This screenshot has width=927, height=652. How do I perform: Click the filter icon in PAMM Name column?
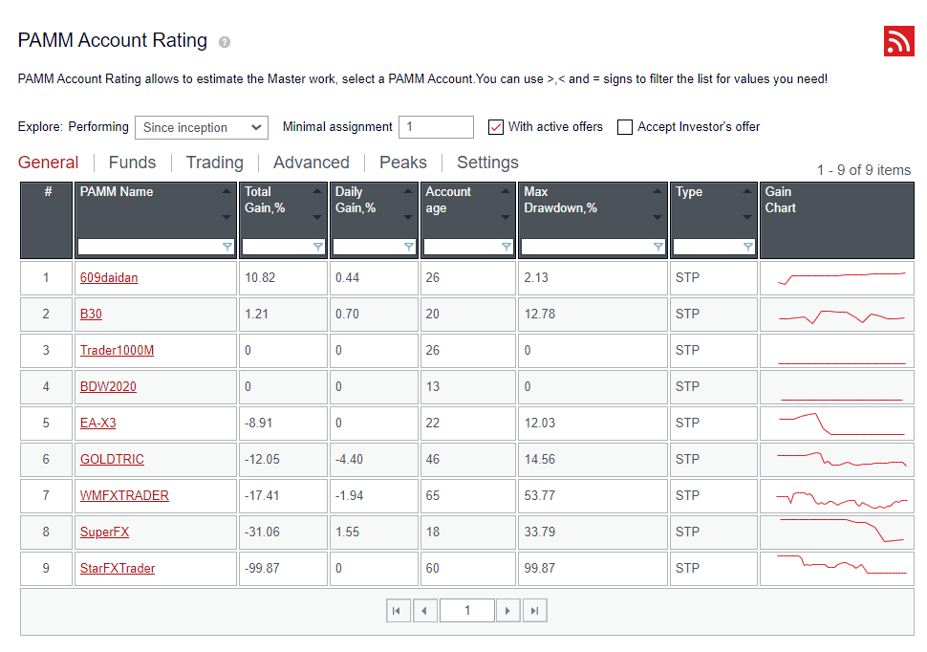[226, 247]
